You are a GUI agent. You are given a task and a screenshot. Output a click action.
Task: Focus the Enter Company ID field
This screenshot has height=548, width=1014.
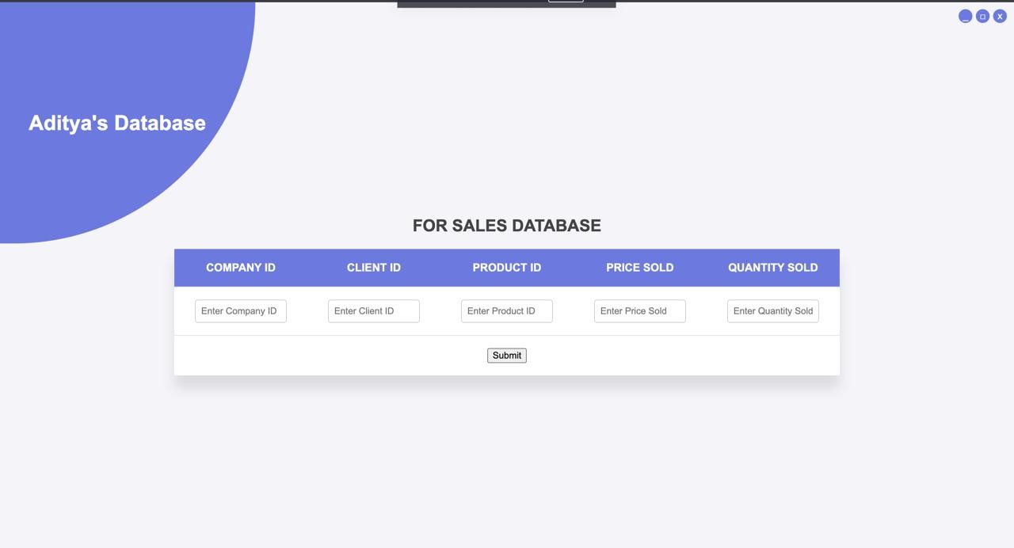[x=241, y=311]
